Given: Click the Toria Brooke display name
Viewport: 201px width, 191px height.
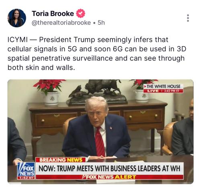Looking at the screenshot, I should pos(53,14).
